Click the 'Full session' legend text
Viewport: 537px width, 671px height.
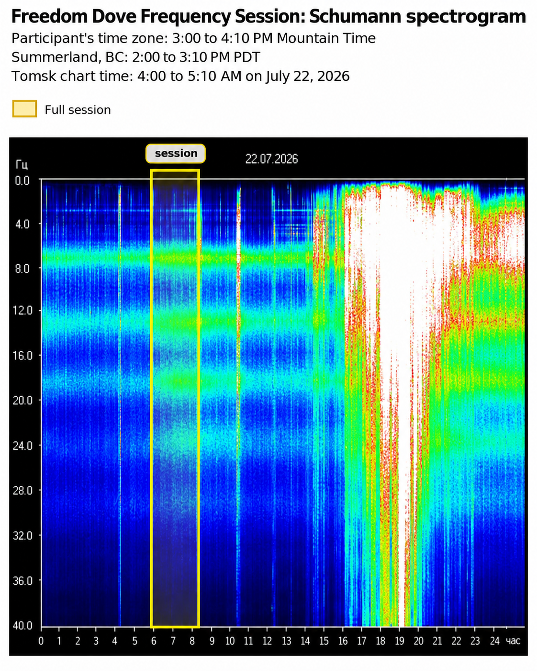(x=78, y=110)
